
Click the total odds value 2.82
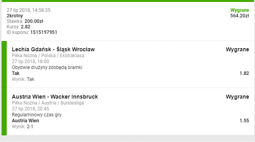tap(26, 27)
